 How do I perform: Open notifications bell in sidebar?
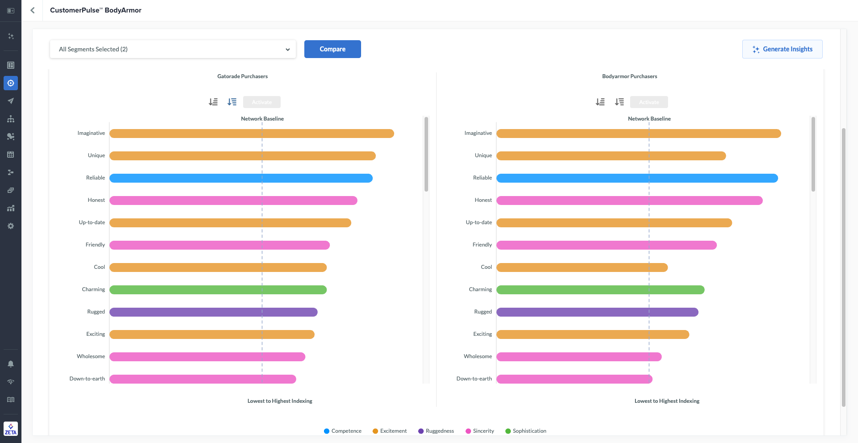click(x=11, y=364)
